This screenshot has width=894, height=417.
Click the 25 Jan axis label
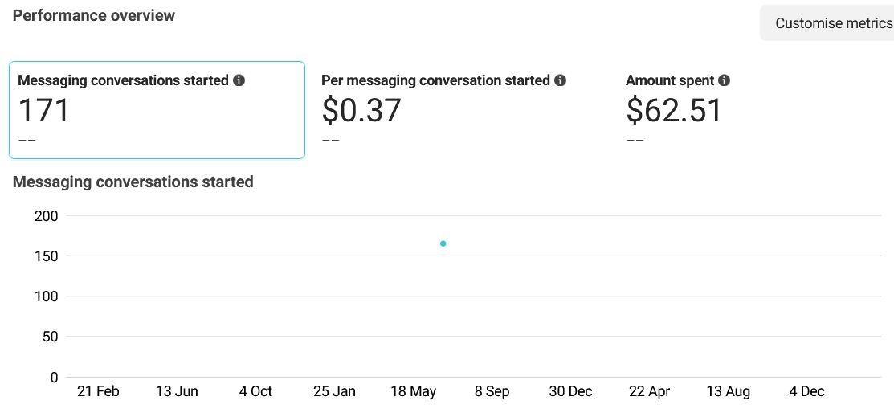coord(334,391)
